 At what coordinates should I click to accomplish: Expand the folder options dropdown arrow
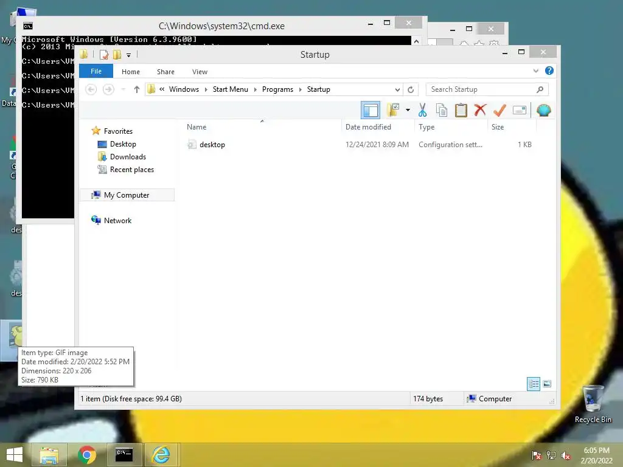coord(408,110)
